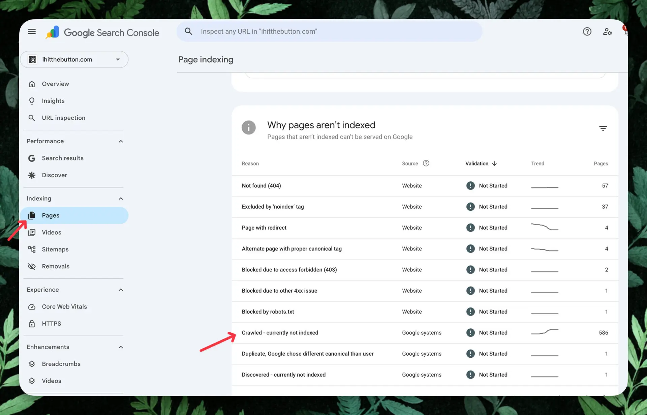This screenshot has height=415, width=647.
Task: Click the Breadcrumbs layers icon
Action: tap(32, 364)
